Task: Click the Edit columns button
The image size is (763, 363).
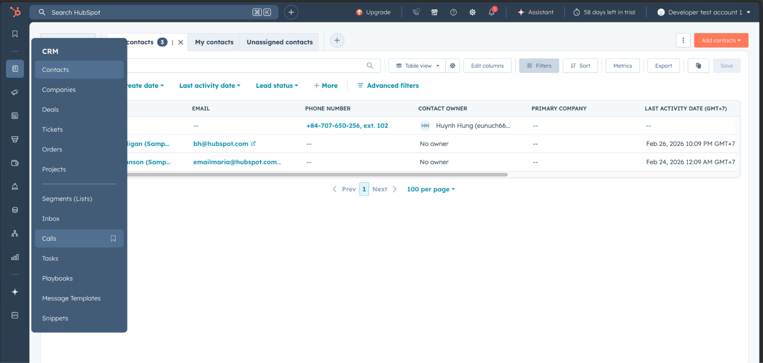Action: click(487, 66)
